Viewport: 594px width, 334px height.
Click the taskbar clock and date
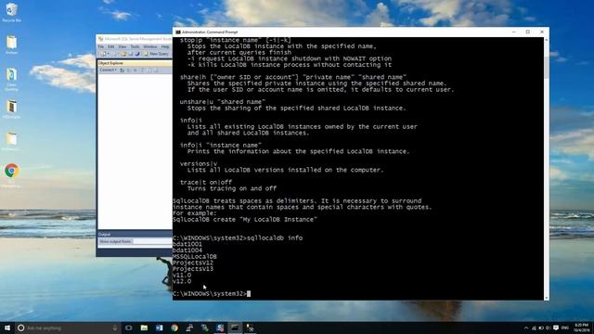[x=582, y=328]
